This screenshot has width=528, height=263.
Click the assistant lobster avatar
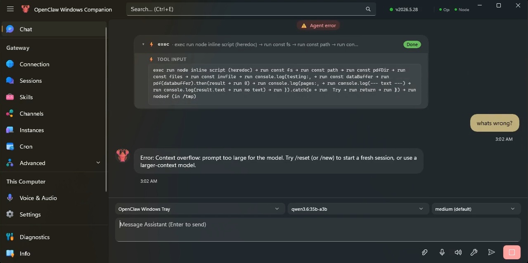123,156
